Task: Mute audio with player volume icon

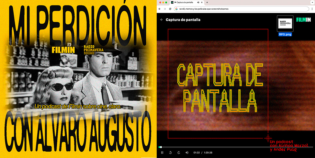Action: (187, 152)
